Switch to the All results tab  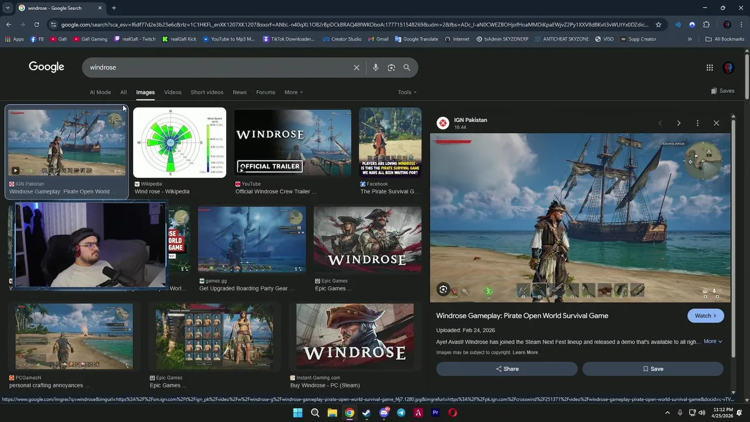tap(124, 92)
